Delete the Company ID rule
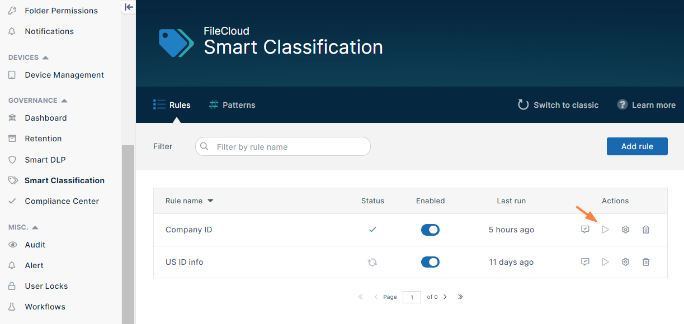The width and height of the screenshot is (684, 324). pos(646,230)
